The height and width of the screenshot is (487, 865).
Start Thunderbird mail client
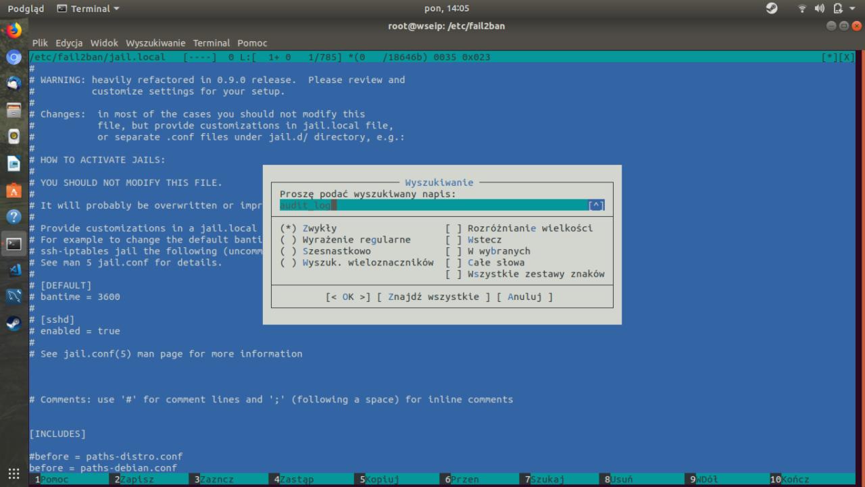click(x=13, y=84)
